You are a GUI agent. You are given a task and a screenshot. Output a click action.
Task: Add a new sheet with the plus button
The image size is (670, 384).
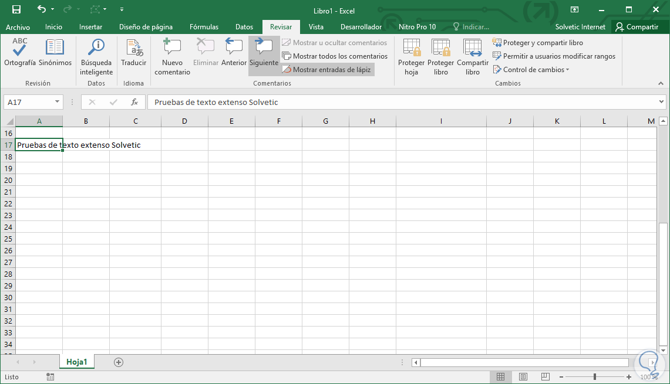pos(119,362)
